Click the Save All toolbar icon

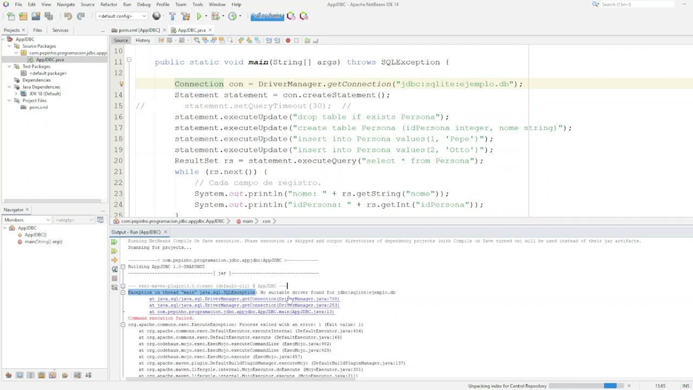pos(49,16)
